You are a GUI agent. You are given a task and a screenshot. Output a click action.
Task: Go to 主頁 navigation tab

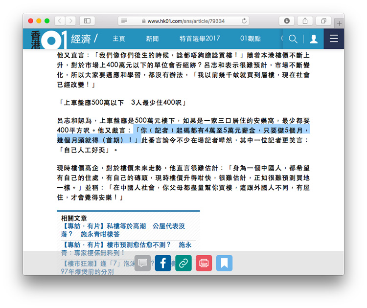(x=119, y=39)
